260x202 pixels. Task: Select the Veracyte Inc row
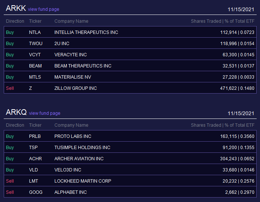(x=130, y=54)
